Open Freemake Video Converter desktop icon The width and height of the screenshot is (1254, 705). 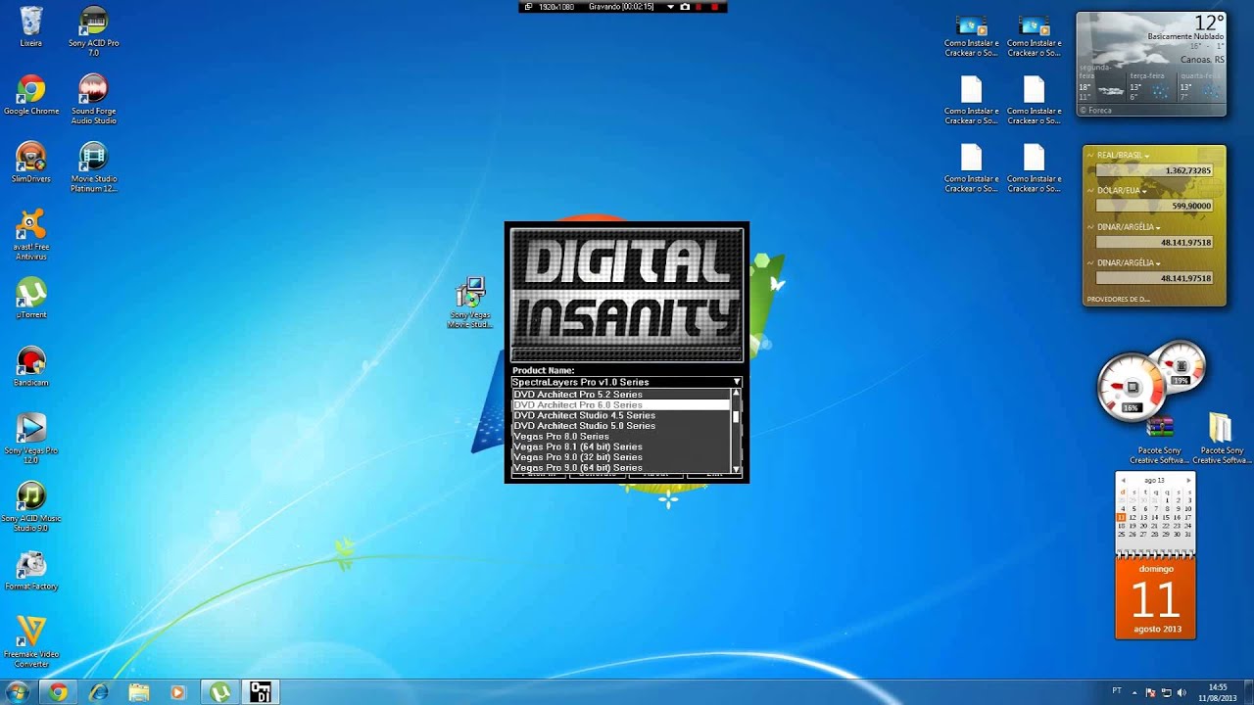[x=31, y=642]
